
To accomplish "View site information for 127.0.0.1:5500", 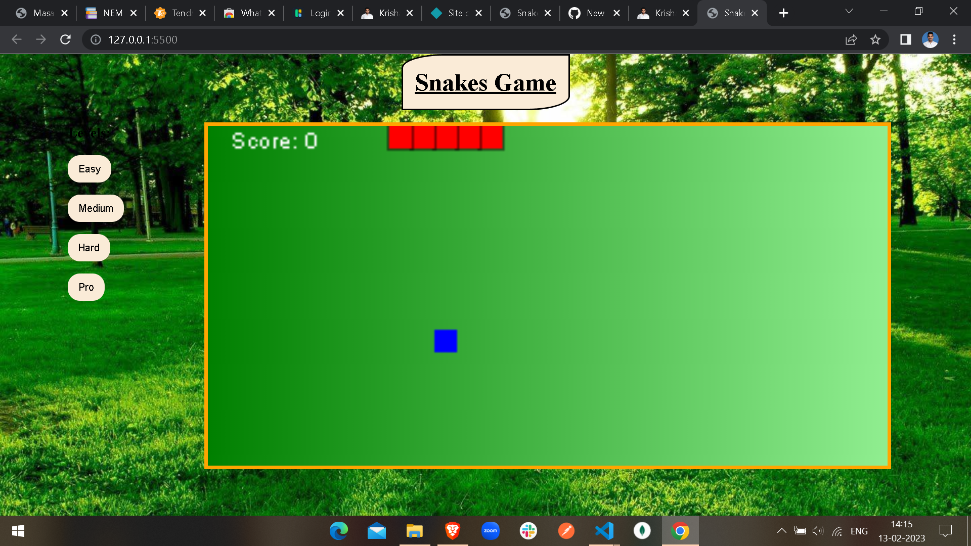I will [x=96, y=39].
